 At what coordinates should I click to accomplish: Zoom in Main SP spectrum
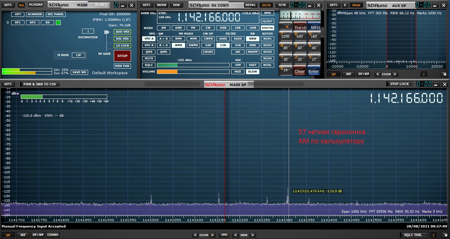click(212, 235)
